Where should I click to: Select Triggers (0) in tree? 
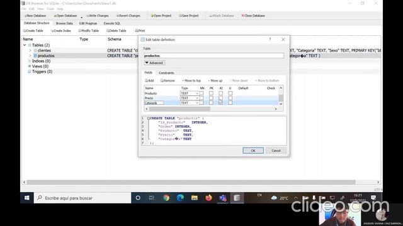pyautogui.click(x=42, y=72)
